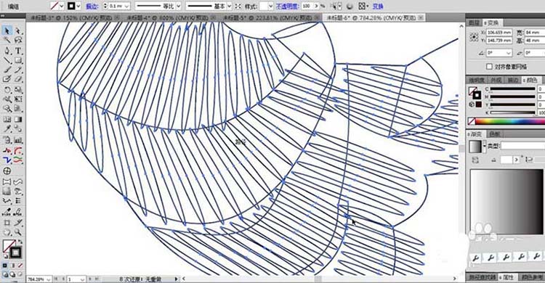The image size is (545, 283).
Task: Set apply Gradient mode in toolbox
Action: 12,266
